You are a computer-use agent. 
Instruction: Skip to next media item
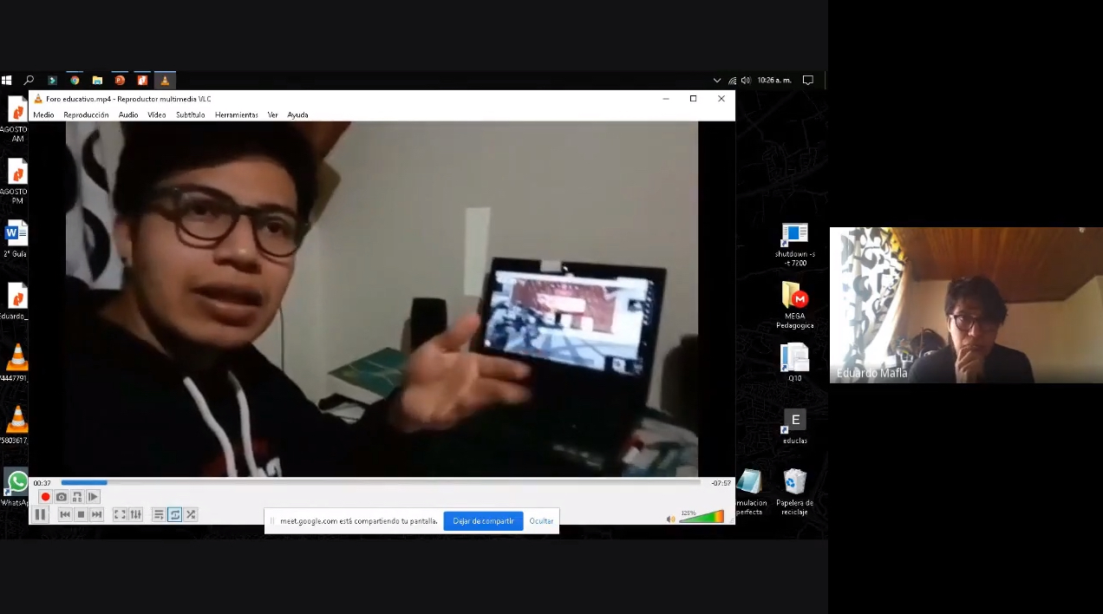(97, 514)
